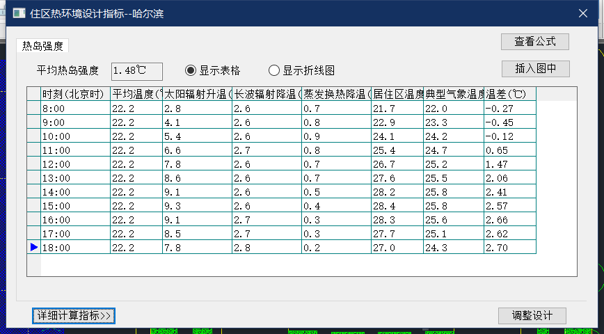Select the 8:00 time cell
Viewport: 604px width, 334px height.
point(75,108)
